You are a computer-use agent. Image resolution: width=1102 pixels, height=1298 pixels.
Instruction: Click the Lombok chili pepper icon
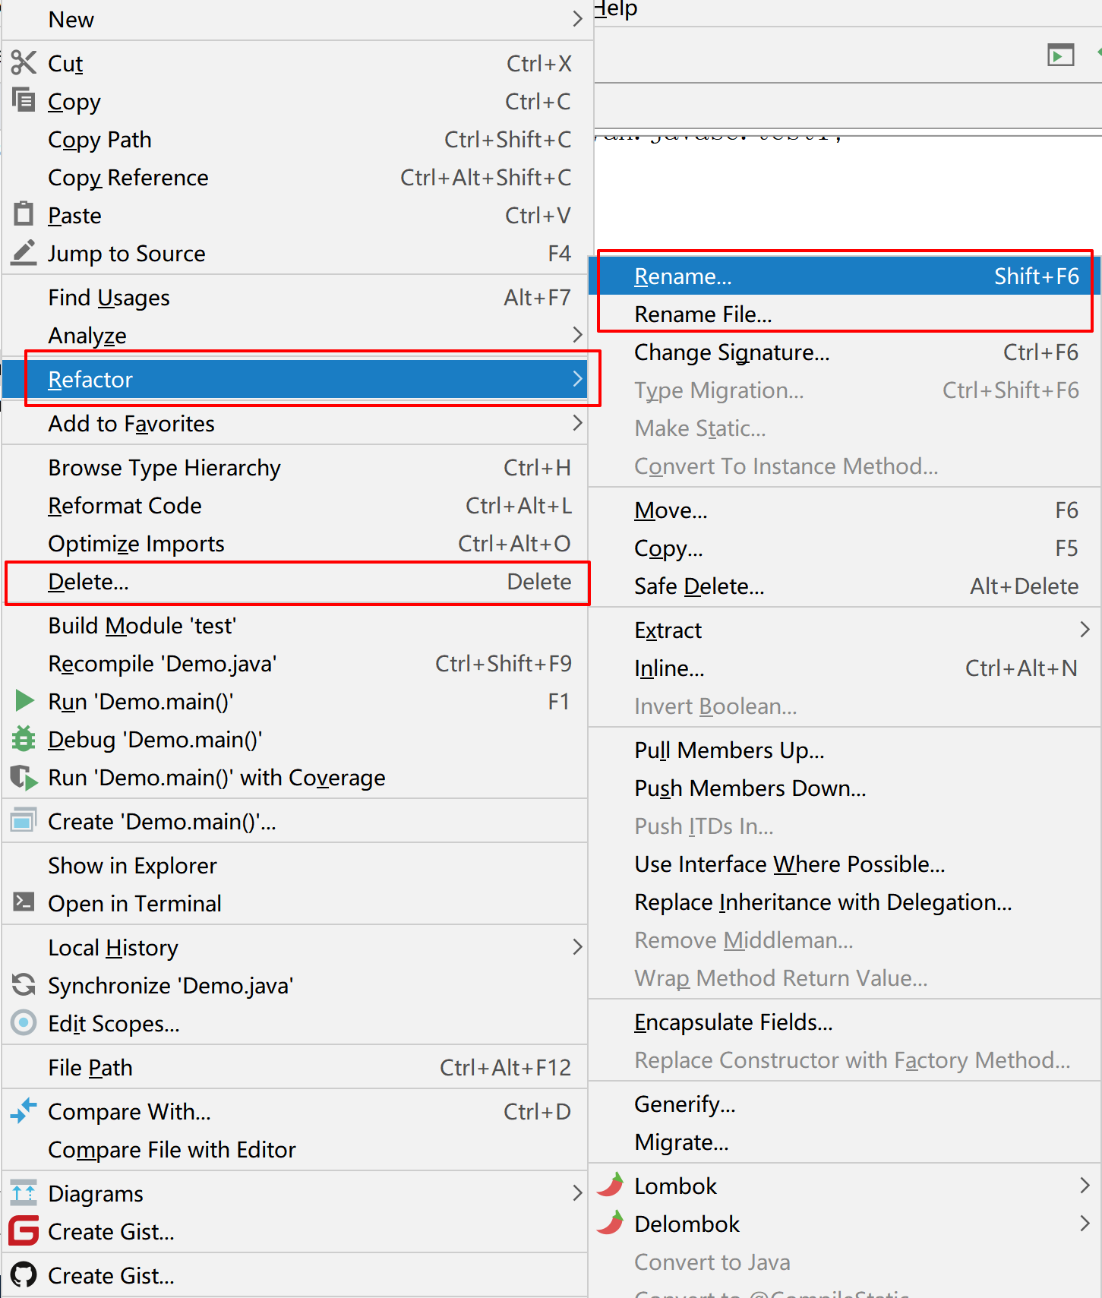611,1185
